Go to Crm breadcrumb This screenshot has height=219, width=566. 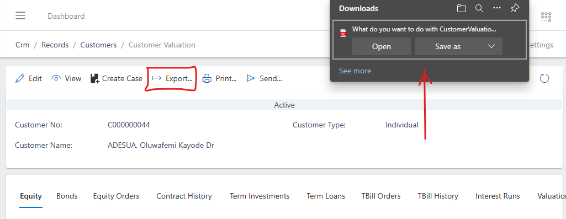[23, 45]
